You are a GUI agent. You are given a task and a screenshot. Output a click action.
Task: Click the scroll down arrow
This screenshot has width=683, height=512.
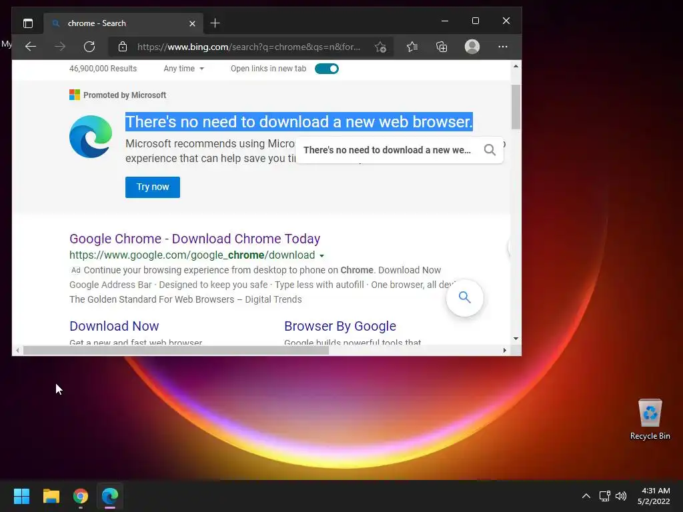(x=516, y=338)
